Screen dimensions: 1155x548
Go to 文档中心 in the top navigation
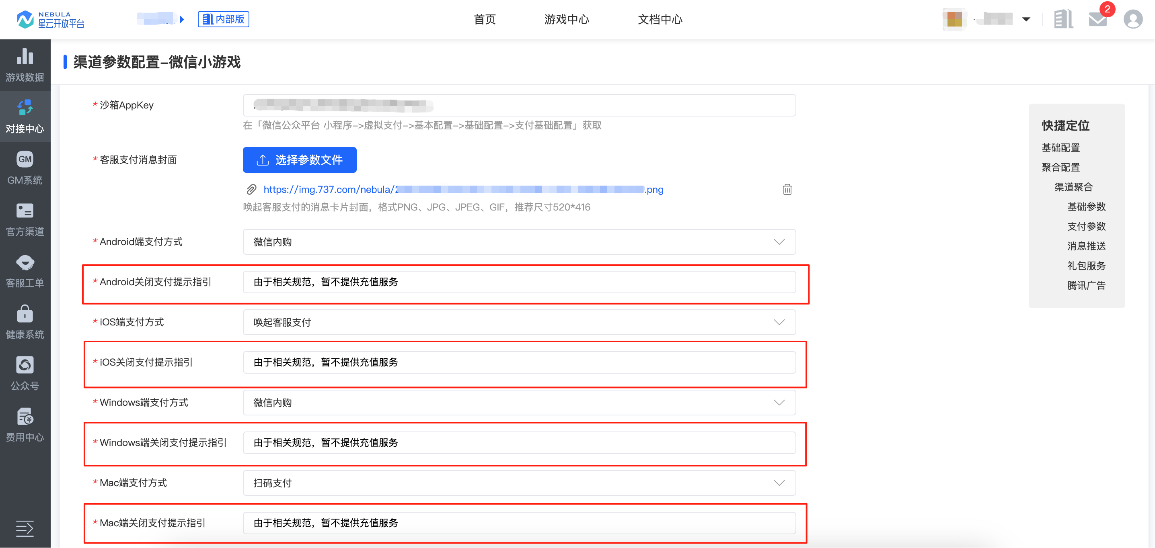pyautogui.click(x=660, y=19)
